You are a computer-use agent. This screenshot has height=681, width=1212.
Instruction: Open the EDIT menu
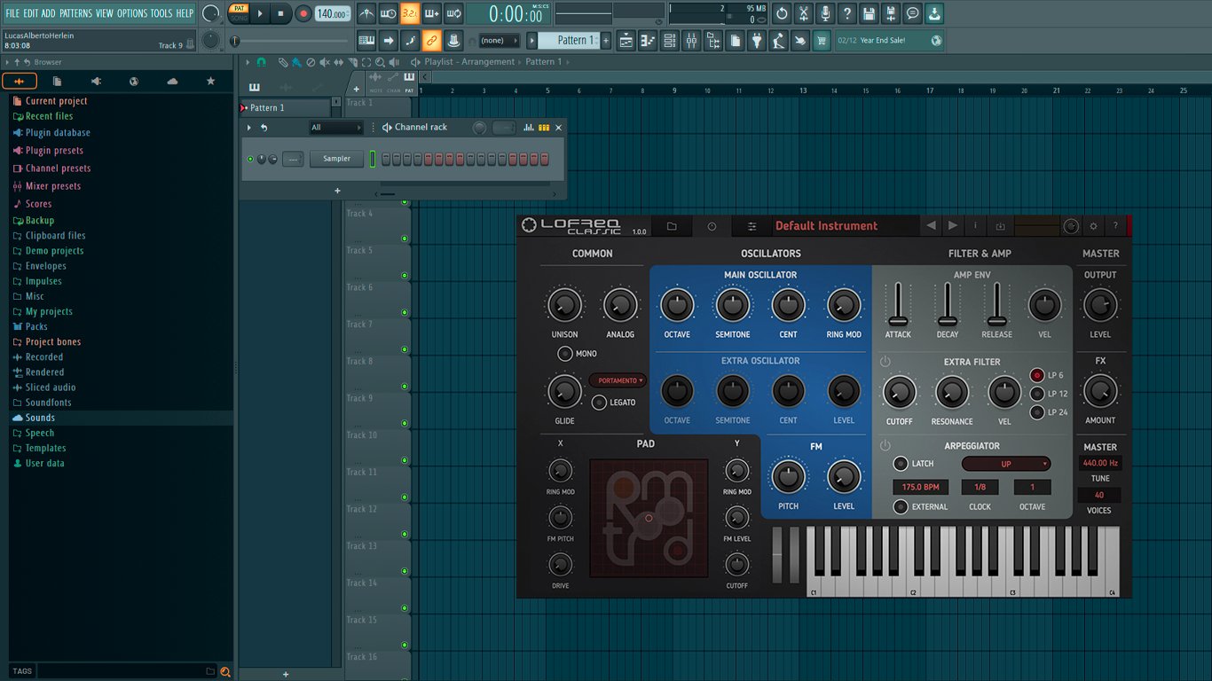click(31, 13)
